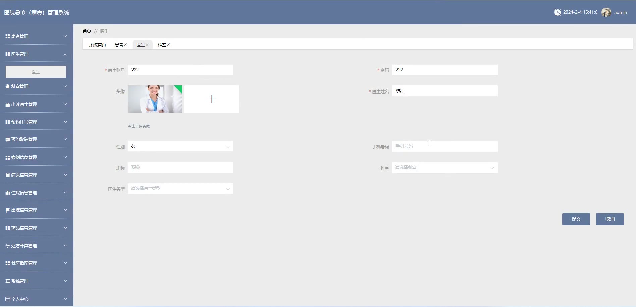The height and width of the screenshot is (307, 636).
Task: Submit the form with 提交 button
Action: coord(576,219)
